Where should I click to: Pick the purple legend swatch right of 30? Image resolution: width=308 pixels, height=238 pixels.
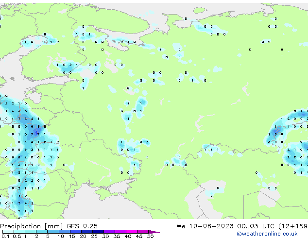tap(109, 232)
